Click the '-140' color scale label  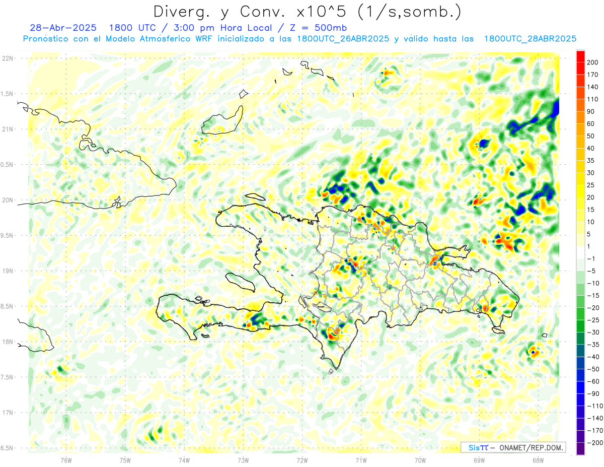point(594,418)
